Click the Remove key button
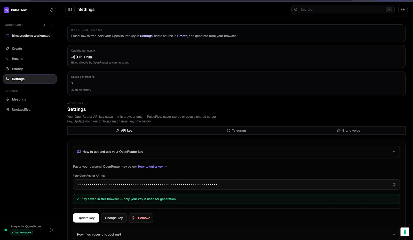 click(141, 218)
